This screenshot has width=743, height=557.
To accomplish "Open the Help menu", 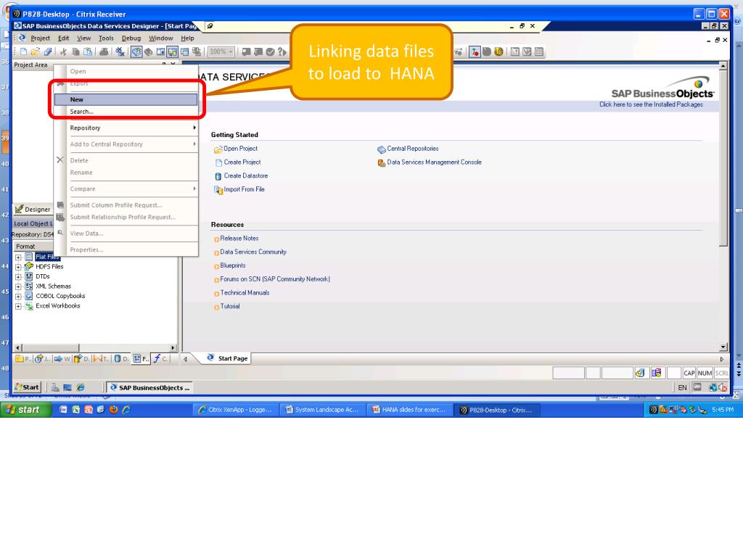I will pos(188,38).
